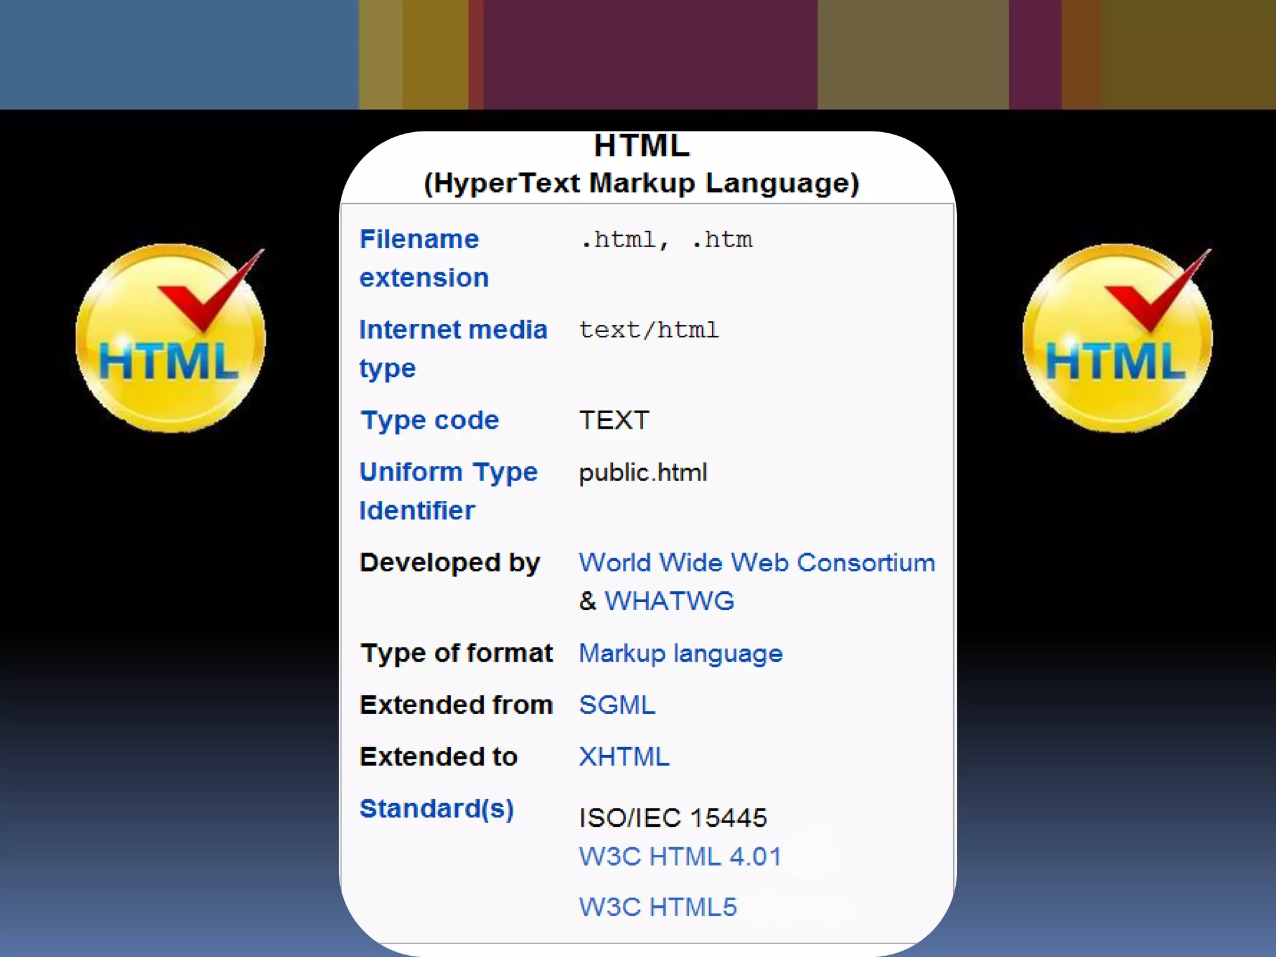Click the 'HTML' infobox title
The image size is (1276, 957).
[642, 146]
